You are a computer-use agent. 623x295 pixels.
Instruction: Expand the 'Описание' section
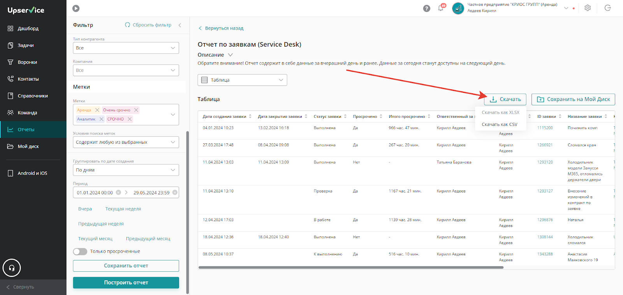[215, 55]
